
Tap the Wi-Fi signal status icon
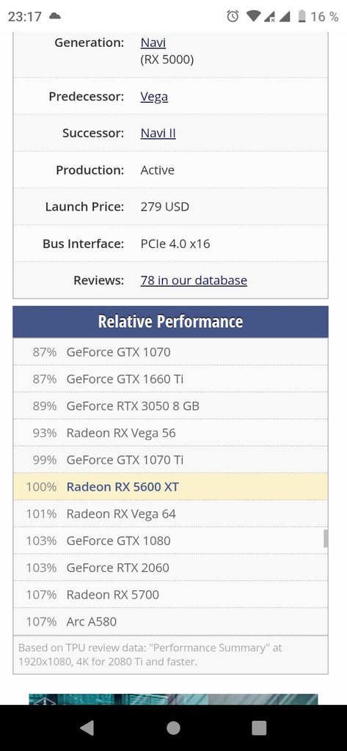(x=253, y=16)
